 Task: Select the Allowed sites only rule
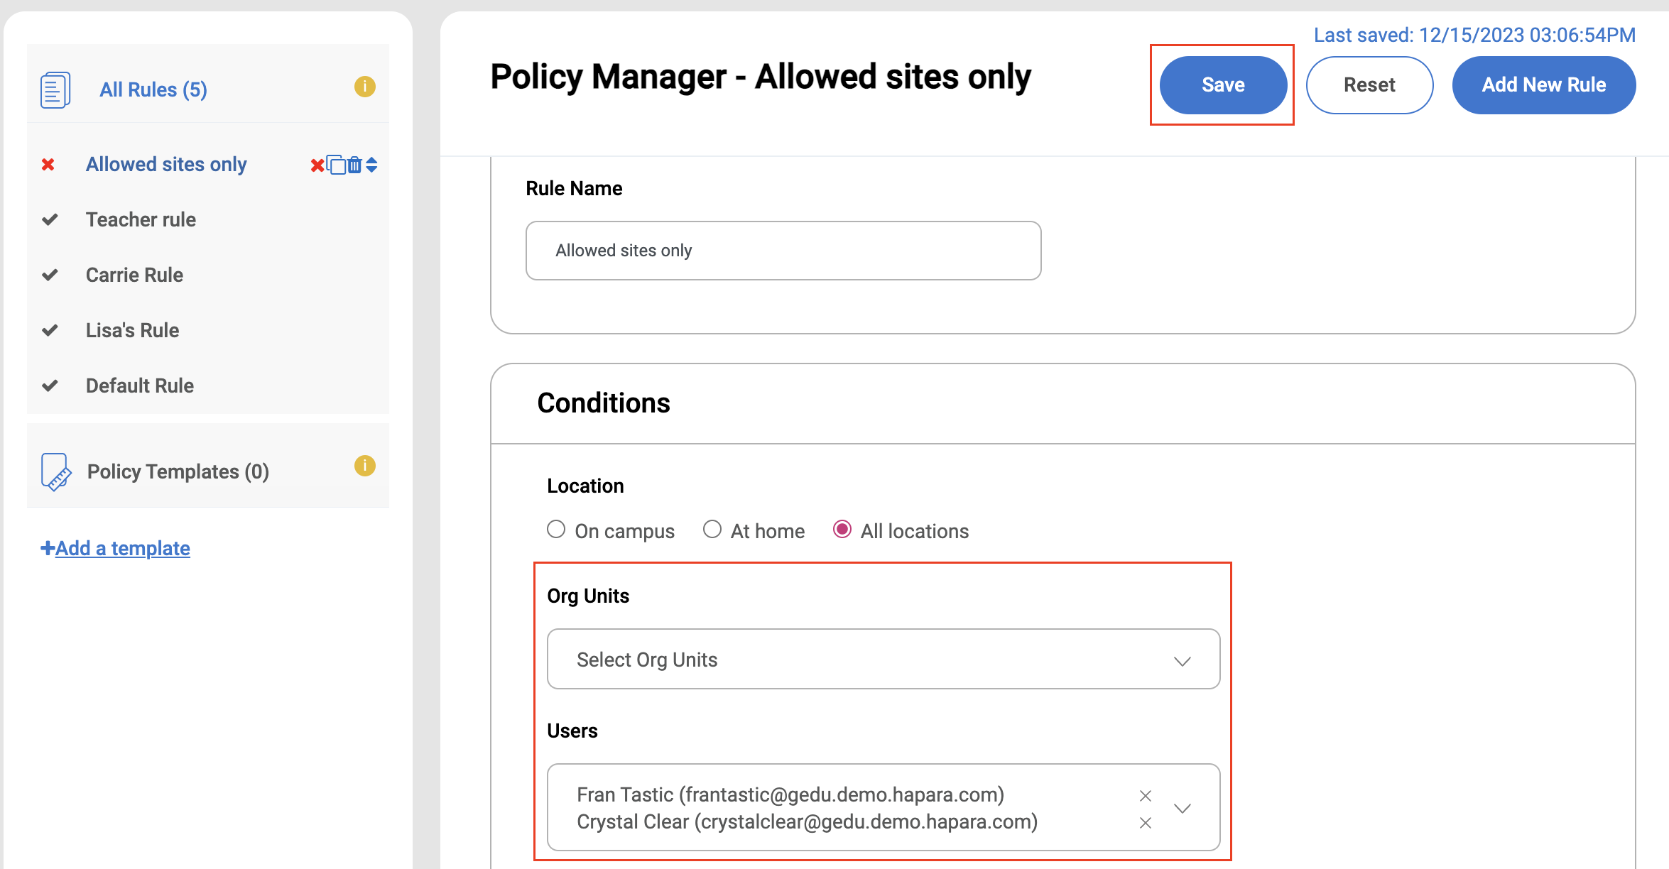click(166, 165)
